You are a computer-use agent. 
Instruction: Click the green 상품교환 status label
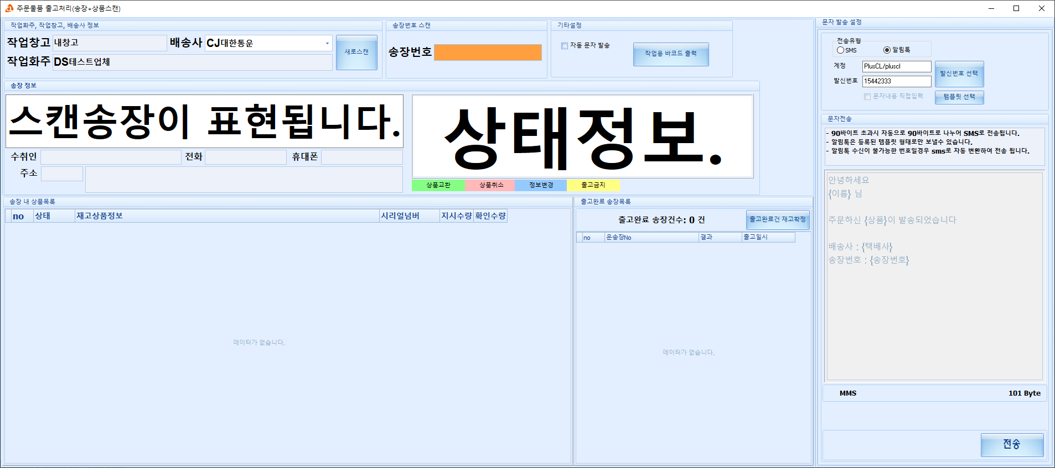(x=438, y=185)
